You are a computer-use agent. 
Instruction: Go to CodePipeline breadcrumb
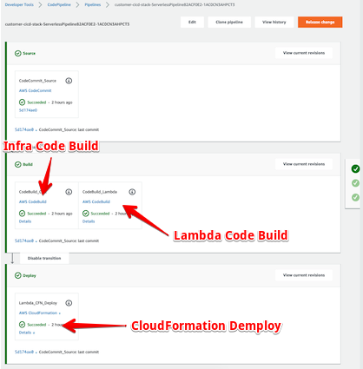(59, 4)
